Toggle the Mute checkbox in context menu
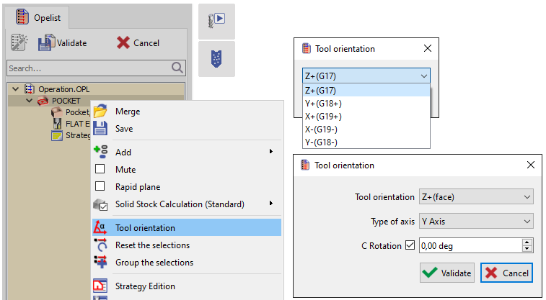Viewport: 546px width, 300px height. coord(100,170)
